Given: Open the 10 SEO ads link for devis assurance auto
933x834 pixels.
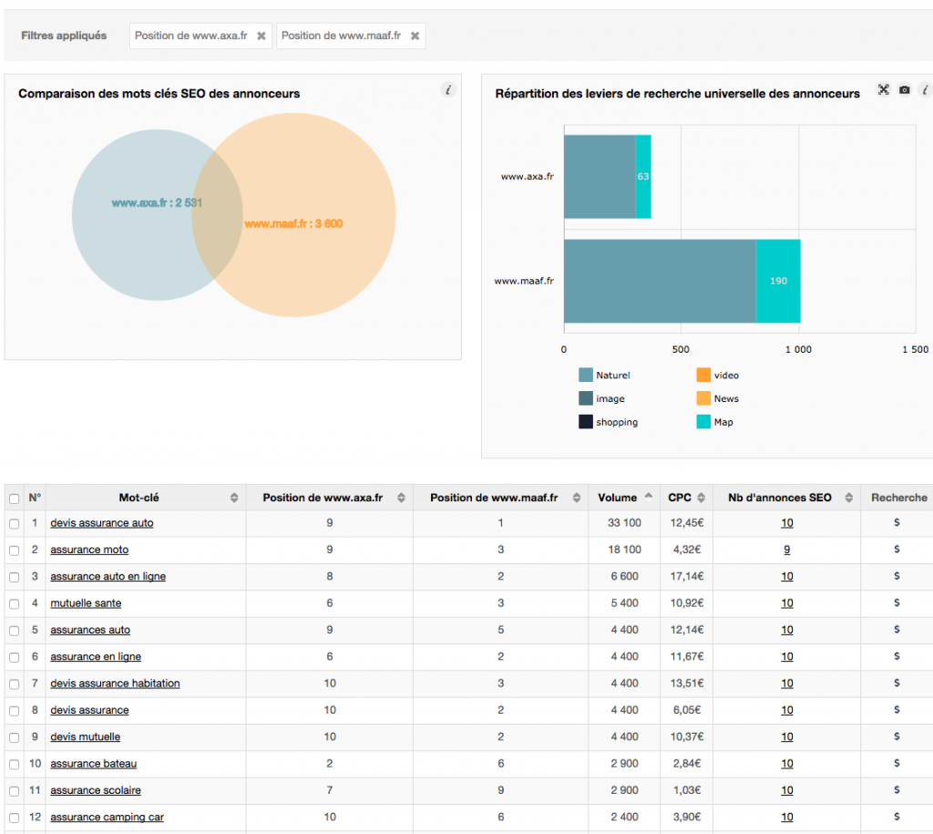Looking at the screenshot, I should [786, 522].
